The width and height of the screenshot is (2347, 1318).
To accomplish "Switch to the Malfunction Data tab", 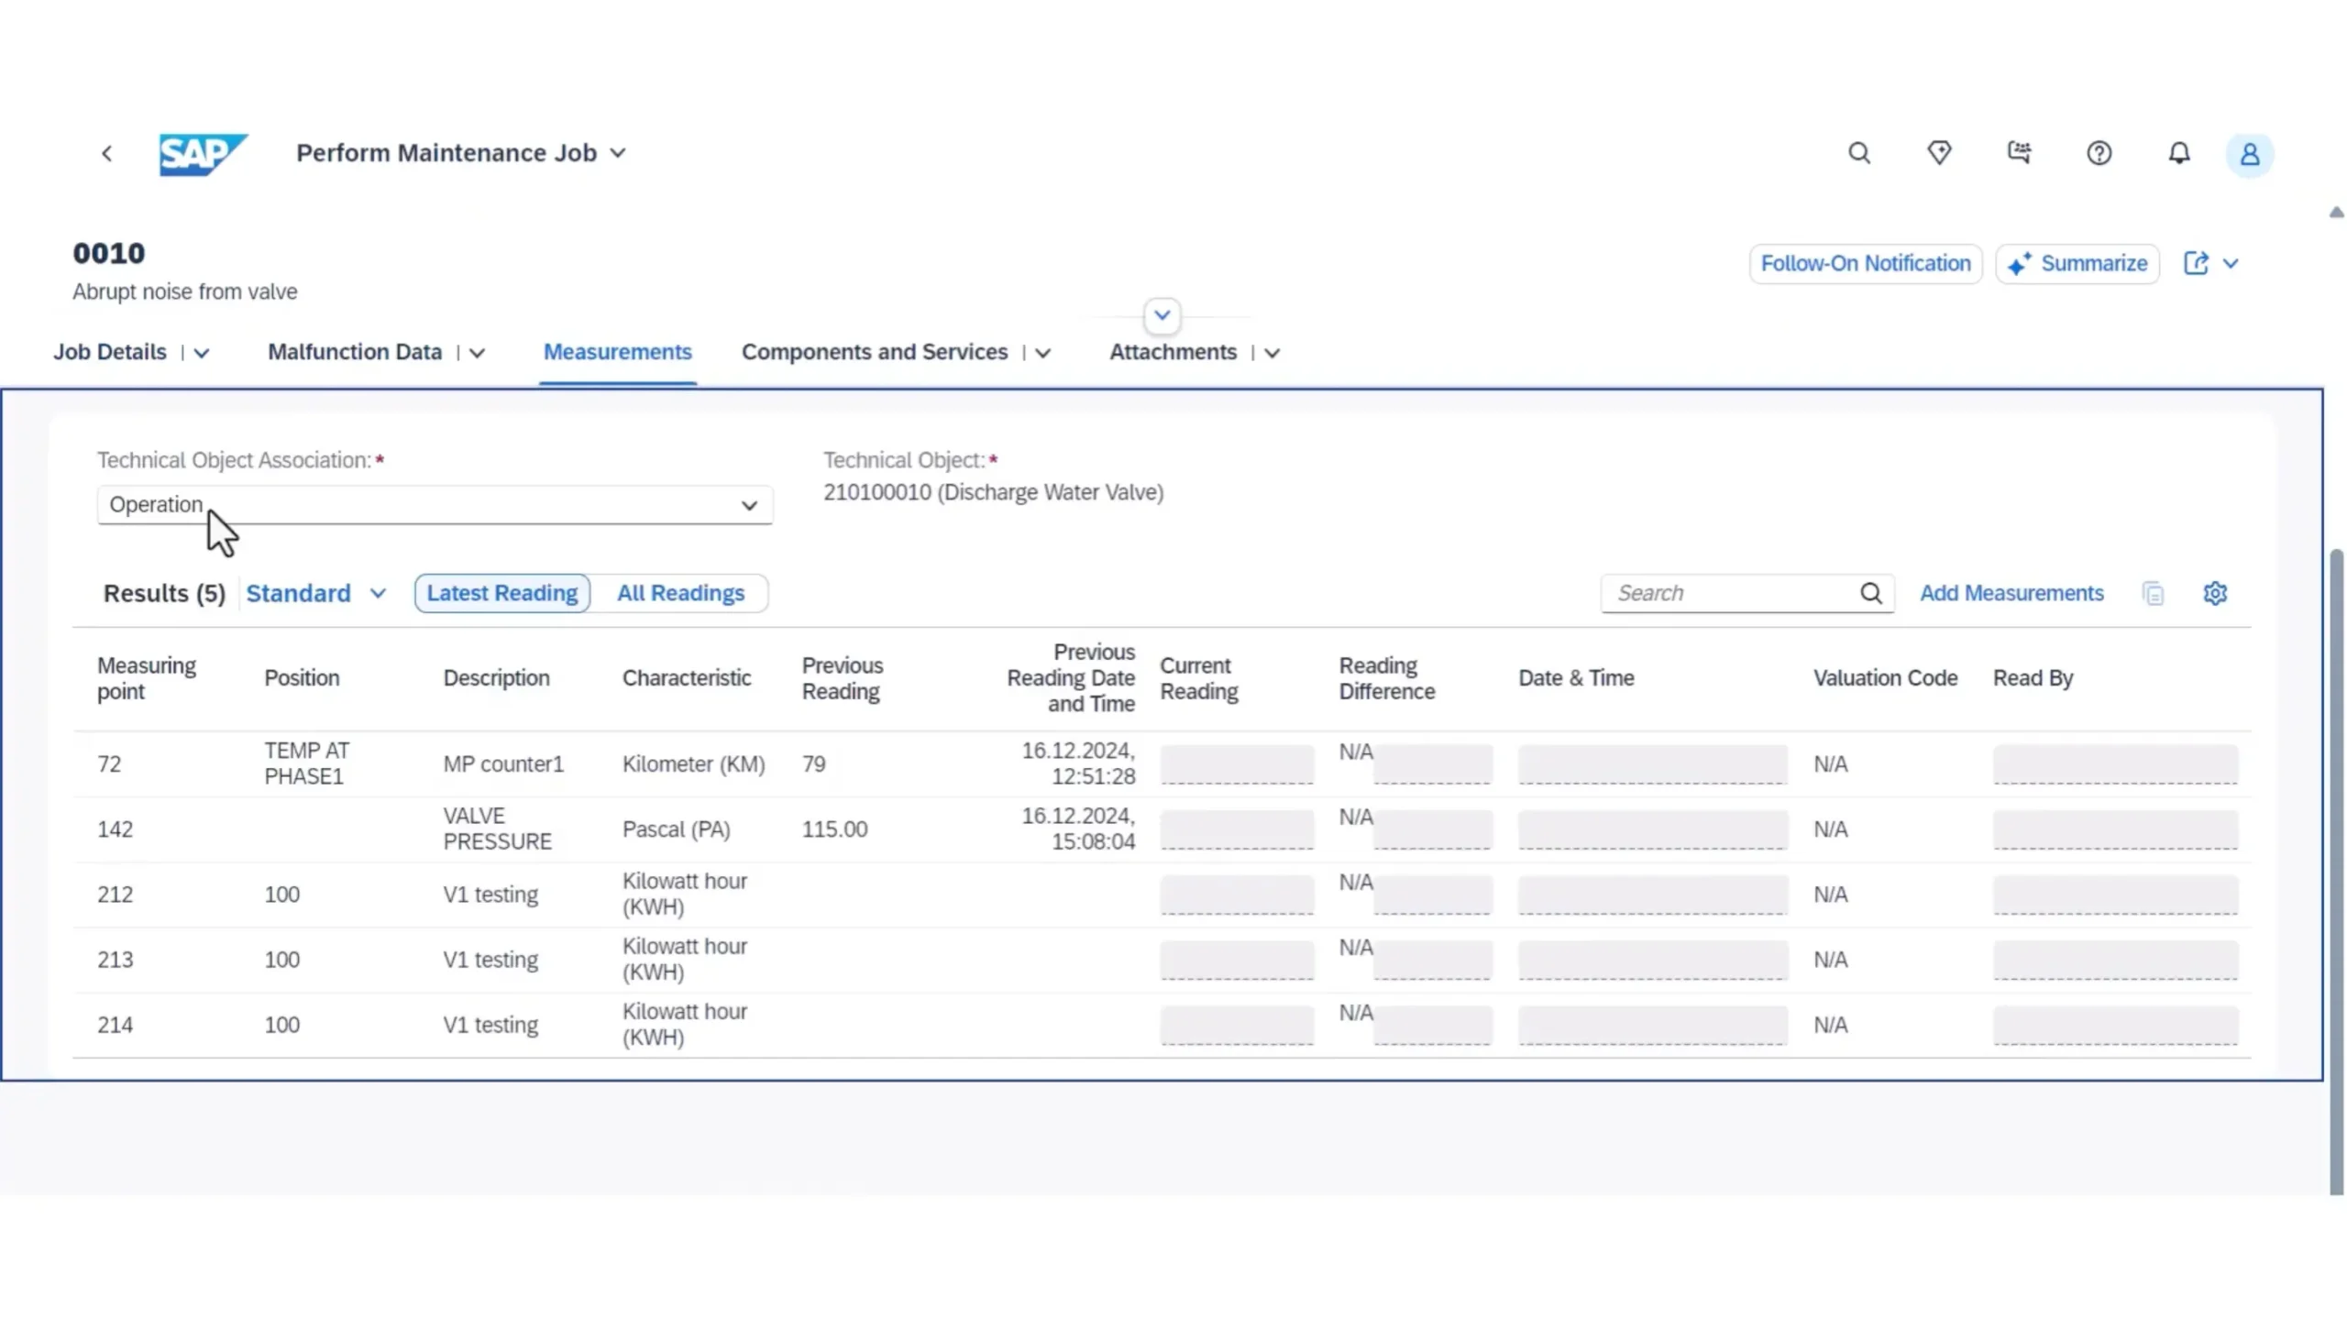I will click(355, 352).
